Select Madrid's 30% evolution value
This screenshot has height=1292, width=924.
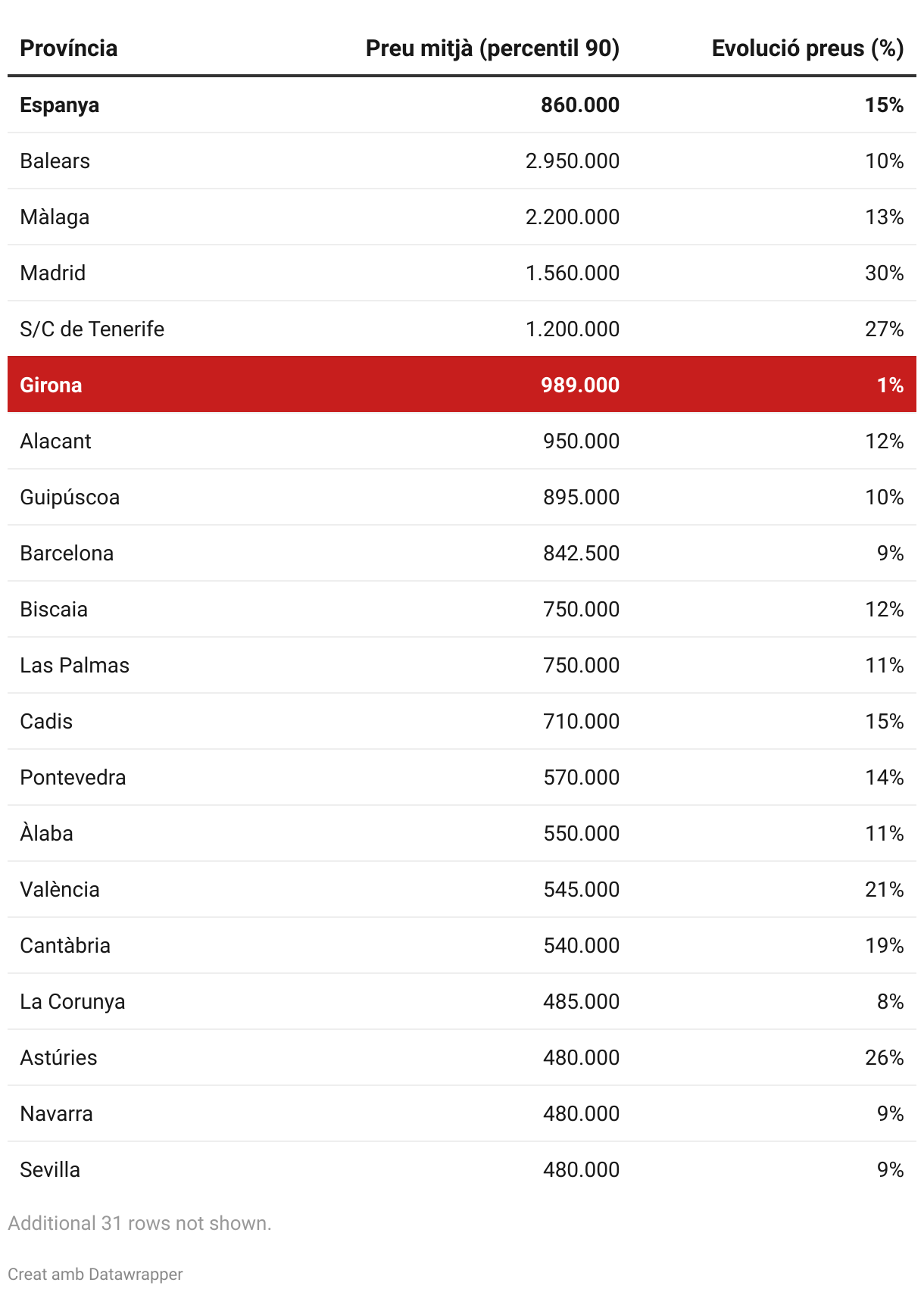(884, 273)
